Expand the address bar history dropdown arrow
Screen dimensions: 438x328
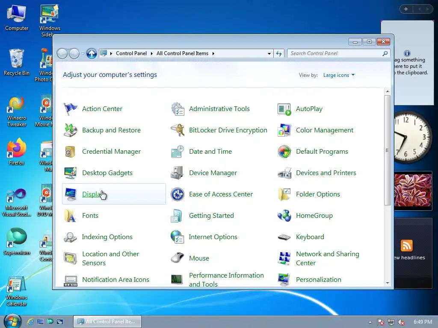(x=269, y=53)
